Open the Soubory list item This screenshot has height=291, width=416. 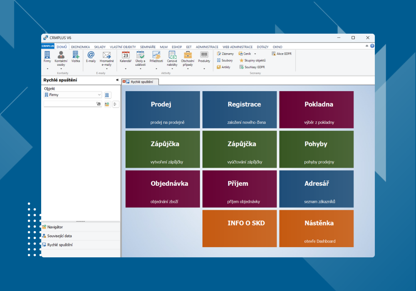tap(225, 60)
